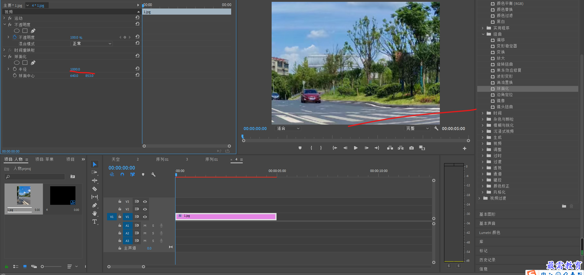The image size is (584, 275).
Task: Open timeline display settings wrench
Action: [x=153, y=174]
